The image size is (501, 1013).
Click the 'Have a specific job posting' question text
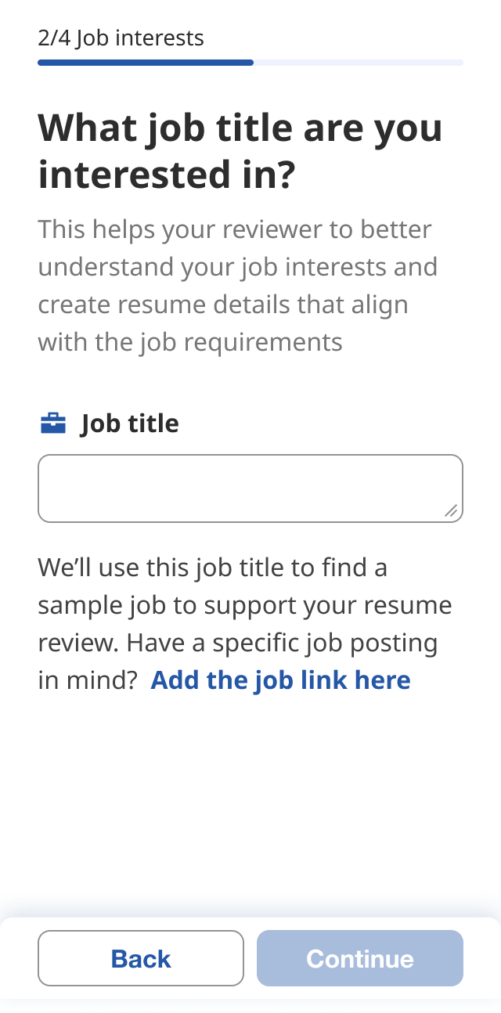tap(282, 643)
